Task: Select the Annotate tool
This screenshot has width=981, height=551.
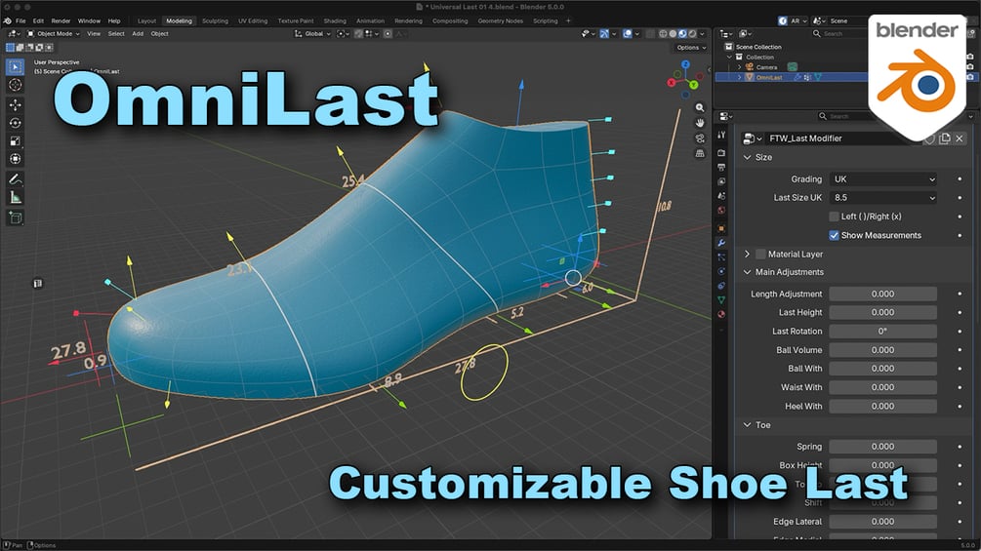Action: tap(16, 179)
